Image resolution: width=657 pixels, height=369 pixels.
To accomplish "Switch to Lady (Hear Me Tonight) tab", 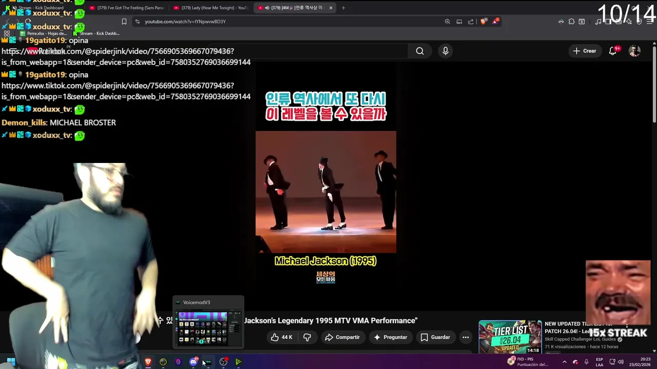I will click(x=211, y=8).
